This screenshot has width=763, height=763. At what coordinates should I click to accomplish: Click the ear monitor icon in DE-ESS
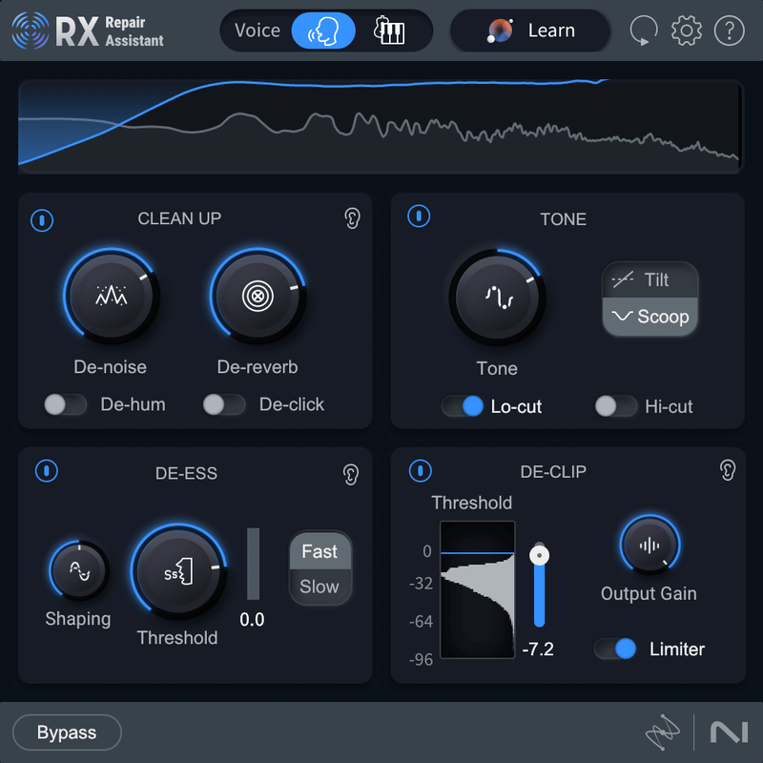(352, 473)
